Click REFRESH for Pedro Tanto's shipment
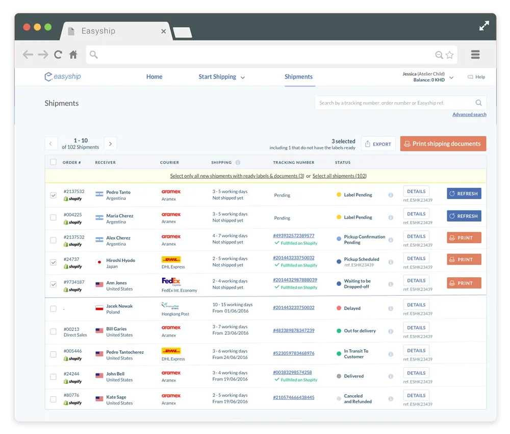 [x=464, y=194]
